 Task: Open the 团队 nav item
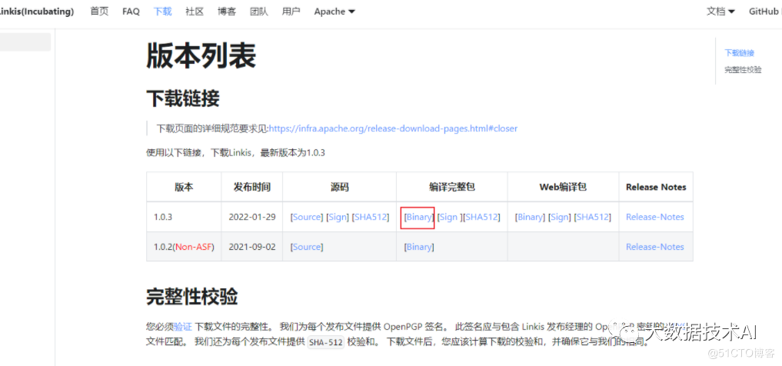(x=259, y=12)
